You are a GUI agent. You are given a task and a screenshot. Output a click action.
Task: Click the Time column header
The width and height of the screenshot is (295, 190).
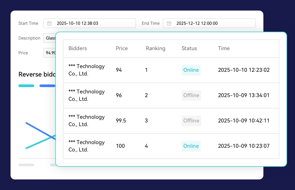(x=224, y=48)
